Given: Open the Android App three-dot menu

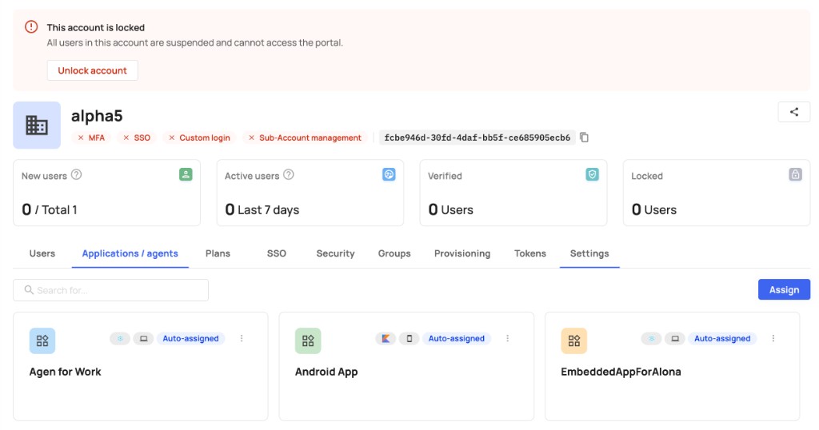Looking at the screenshot, I should (x=507, y=339).
